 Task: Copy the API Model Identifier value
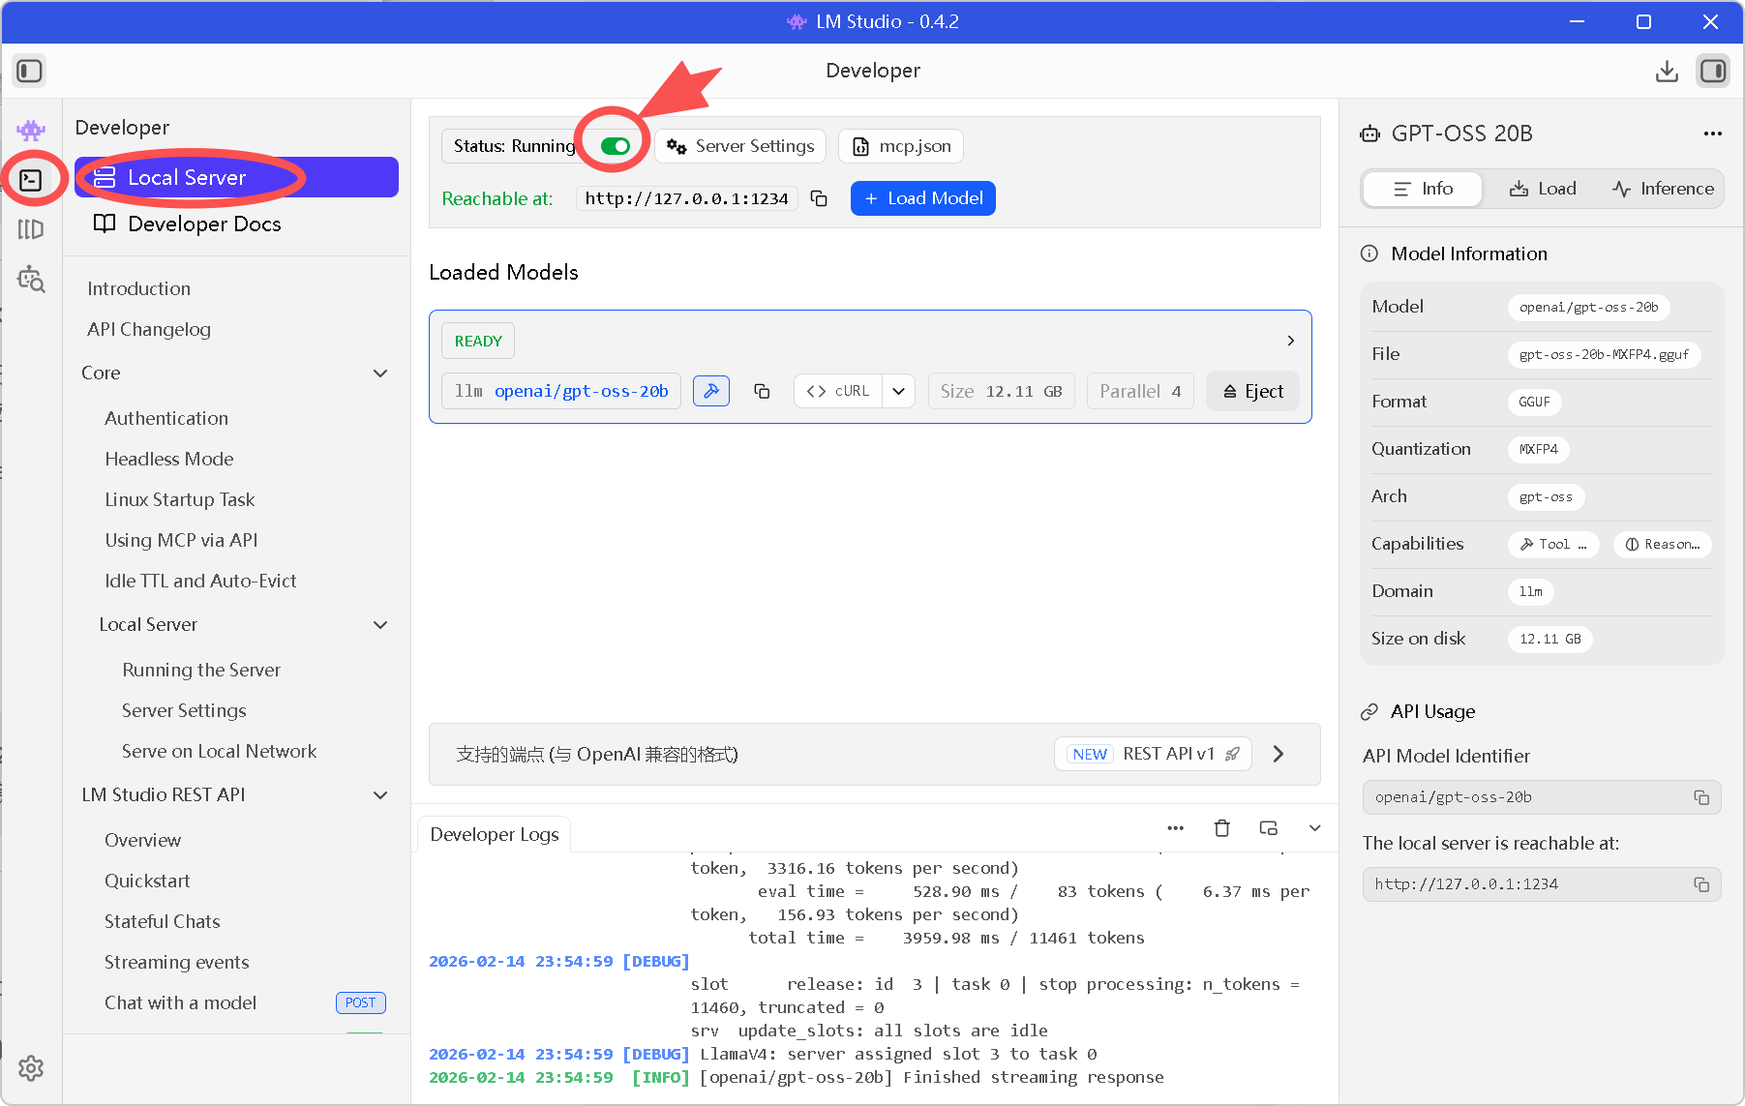[x=1701, y=797]
